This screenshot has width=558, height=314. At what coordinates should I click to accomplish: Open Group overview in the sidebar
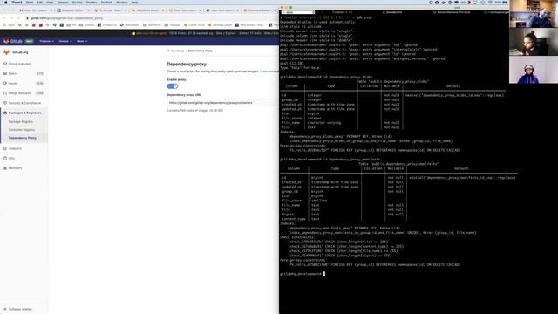point(19,64)
